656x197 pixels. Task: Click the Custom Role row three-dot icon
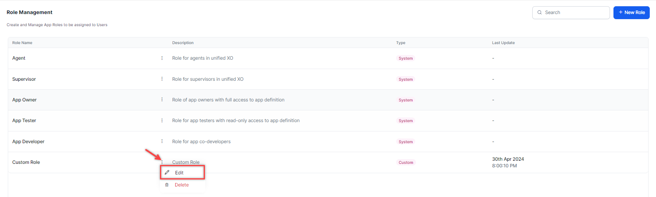(x=162, y=162)
